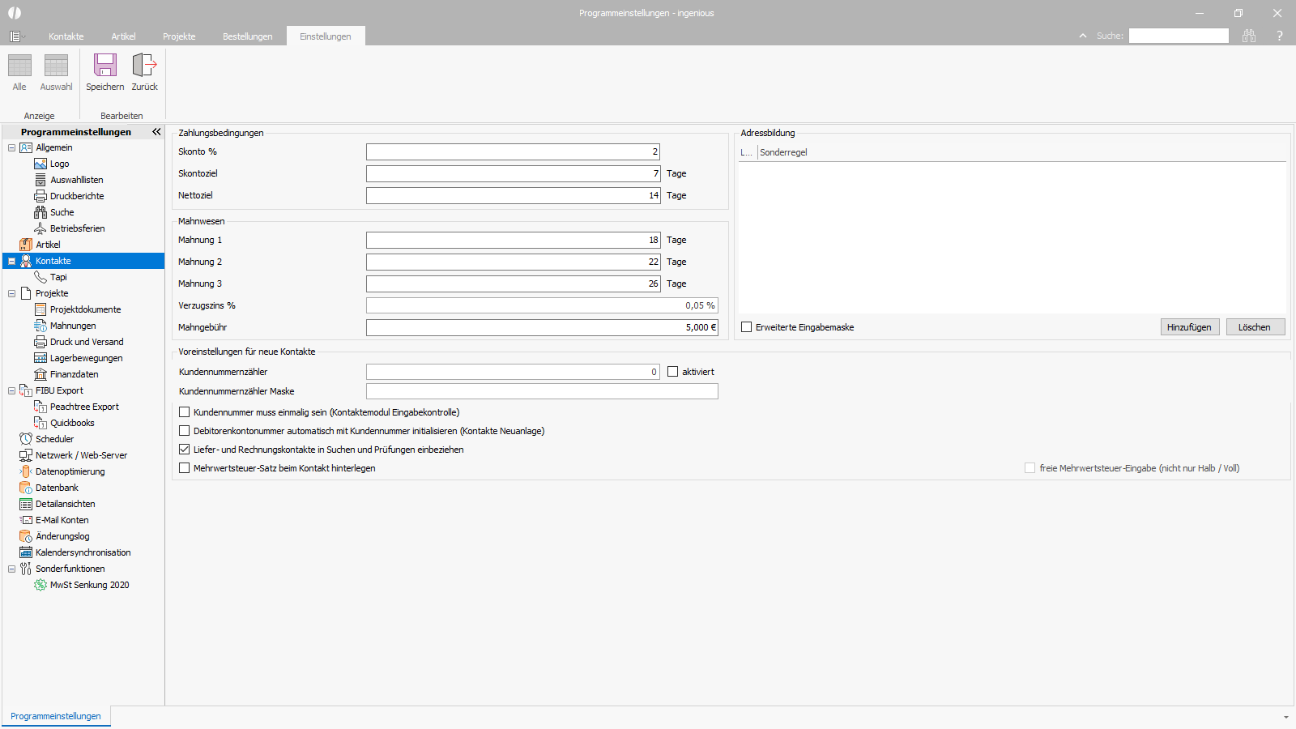Click the Mahnung 1 days field

[513, 240]
